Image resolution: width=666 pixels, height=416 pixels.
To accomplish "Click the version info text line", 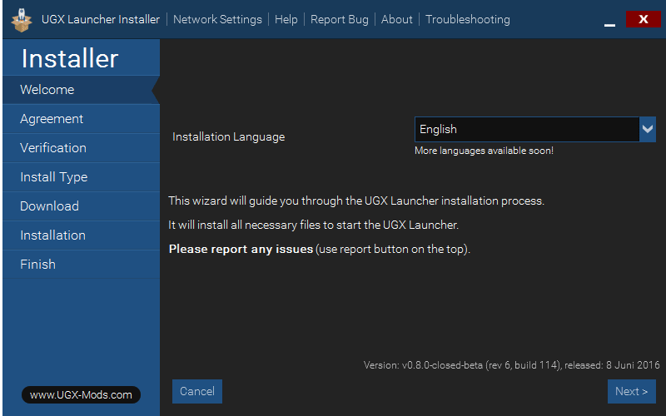I will point(512,365).
